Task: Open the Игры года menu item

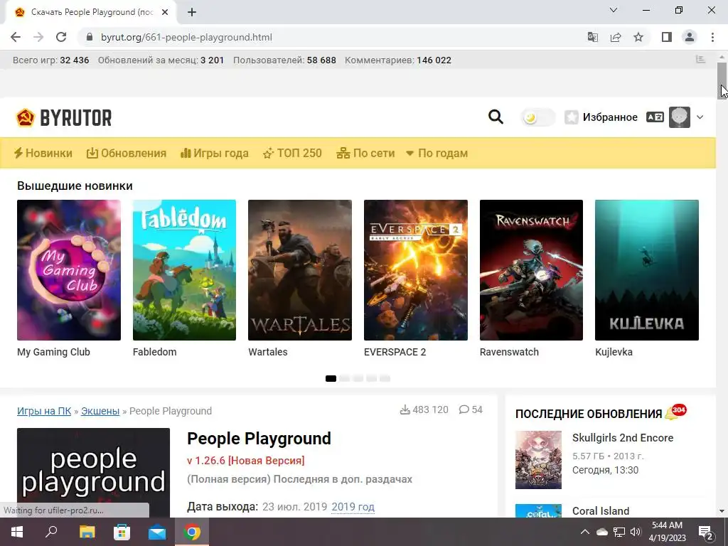Action: 215,154
